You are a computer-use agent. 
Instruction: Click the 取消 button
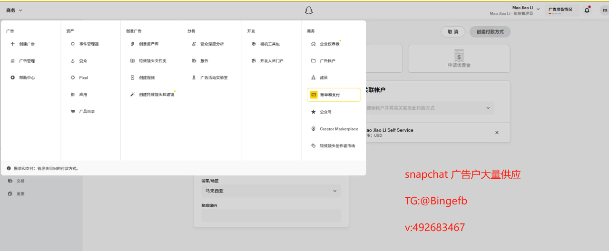point(453,31)
